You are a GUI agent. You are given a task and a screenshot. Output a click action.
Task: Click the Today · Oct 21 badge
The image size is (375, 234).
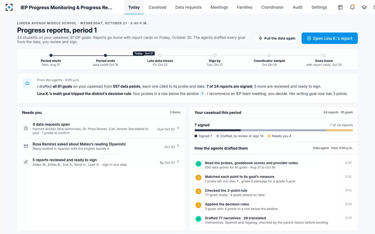click(144, 53)
